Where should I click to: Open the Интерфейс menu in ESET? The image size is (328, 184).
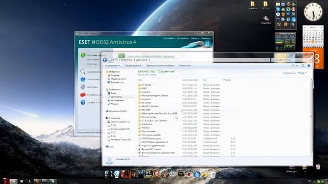[x=170, y=38]
